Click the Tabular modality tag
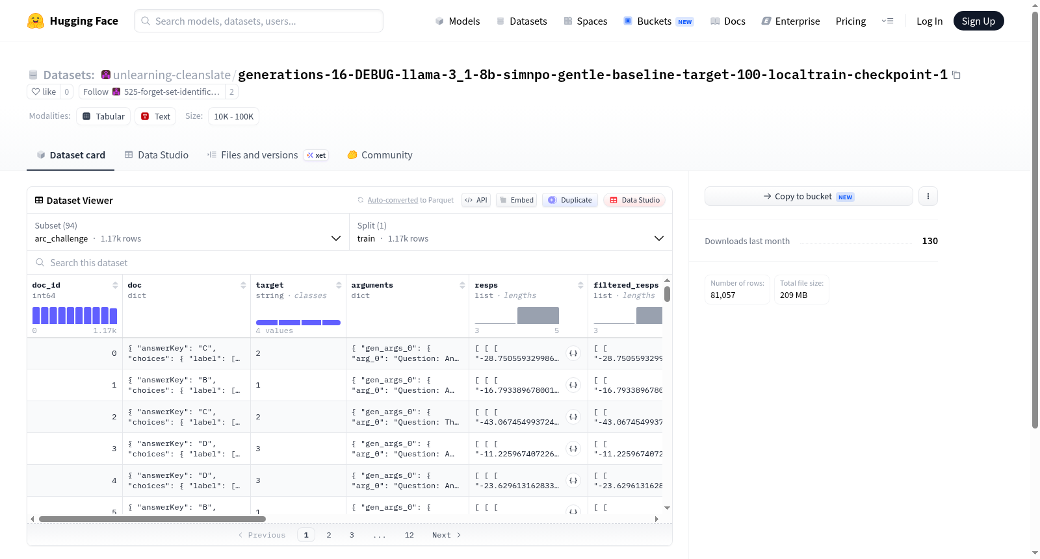Viewport: 1040px width, 559px height. click(103, 116)
